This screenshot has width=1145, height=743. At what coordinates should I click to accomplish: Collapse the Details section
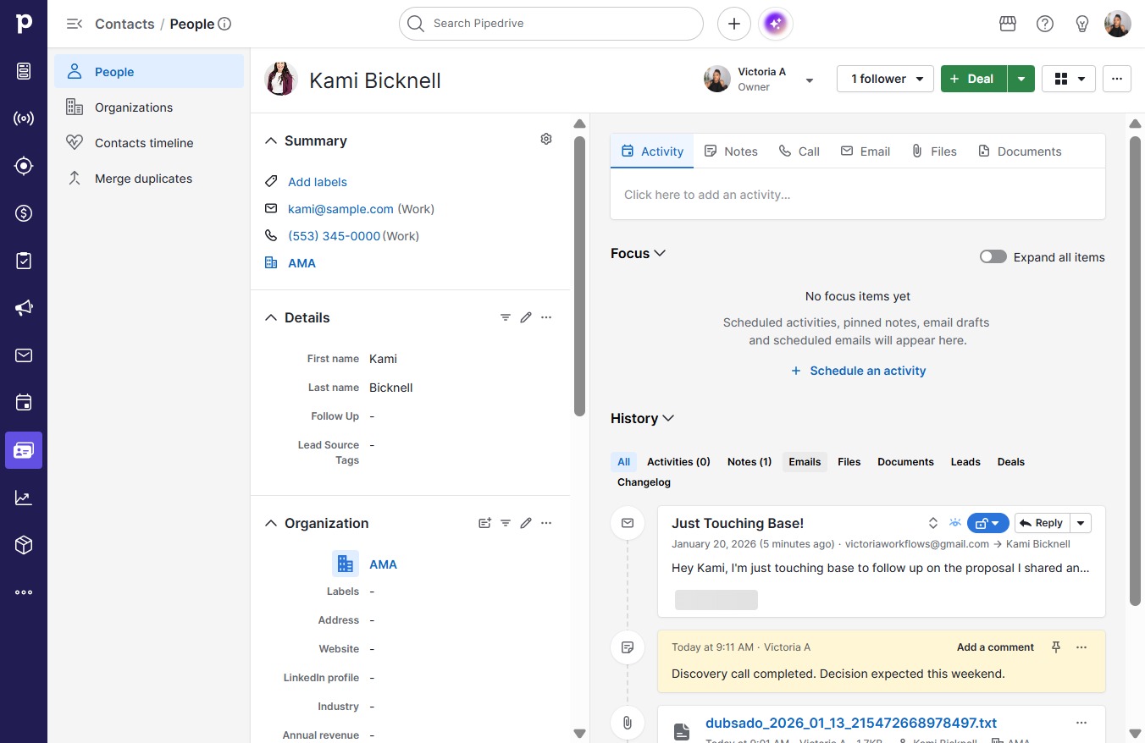point(271,317)
